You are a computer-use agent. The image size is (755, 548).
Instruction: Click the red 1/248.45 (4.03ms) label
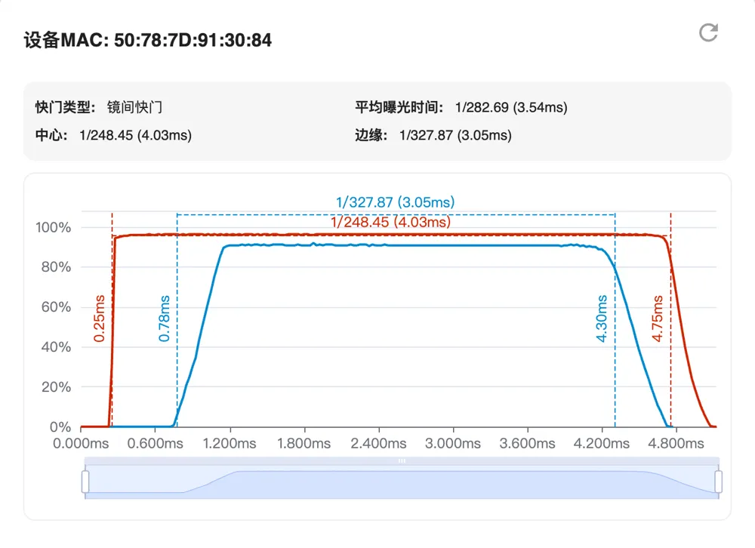tap(390, 222)
